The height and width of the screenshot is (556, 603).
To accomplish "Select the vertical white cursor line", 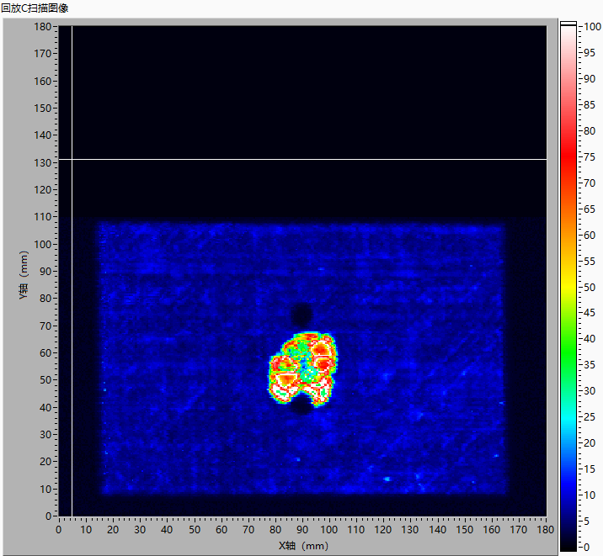I will click(x=72, y=336).
